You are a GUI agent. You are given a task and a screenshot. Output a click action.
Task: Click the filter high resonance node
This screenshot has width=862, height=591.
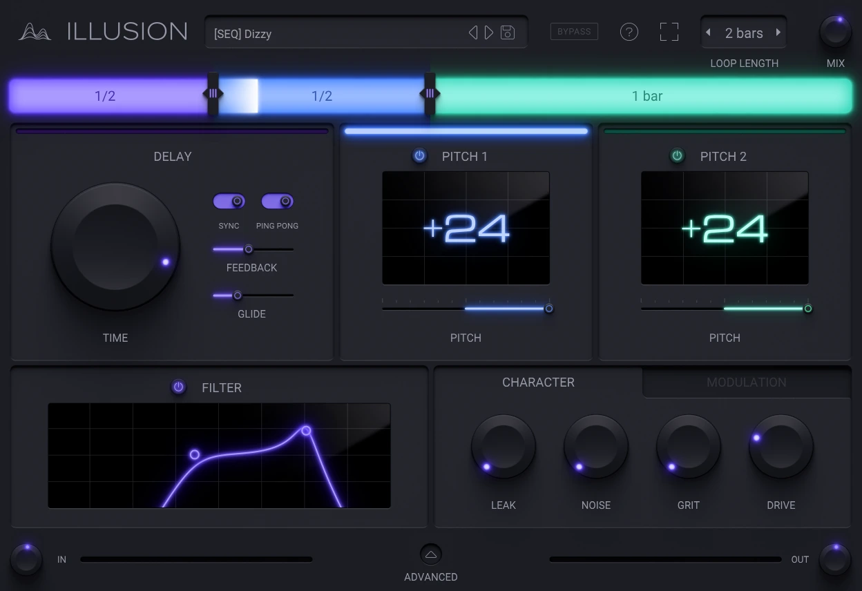(306, 431)
